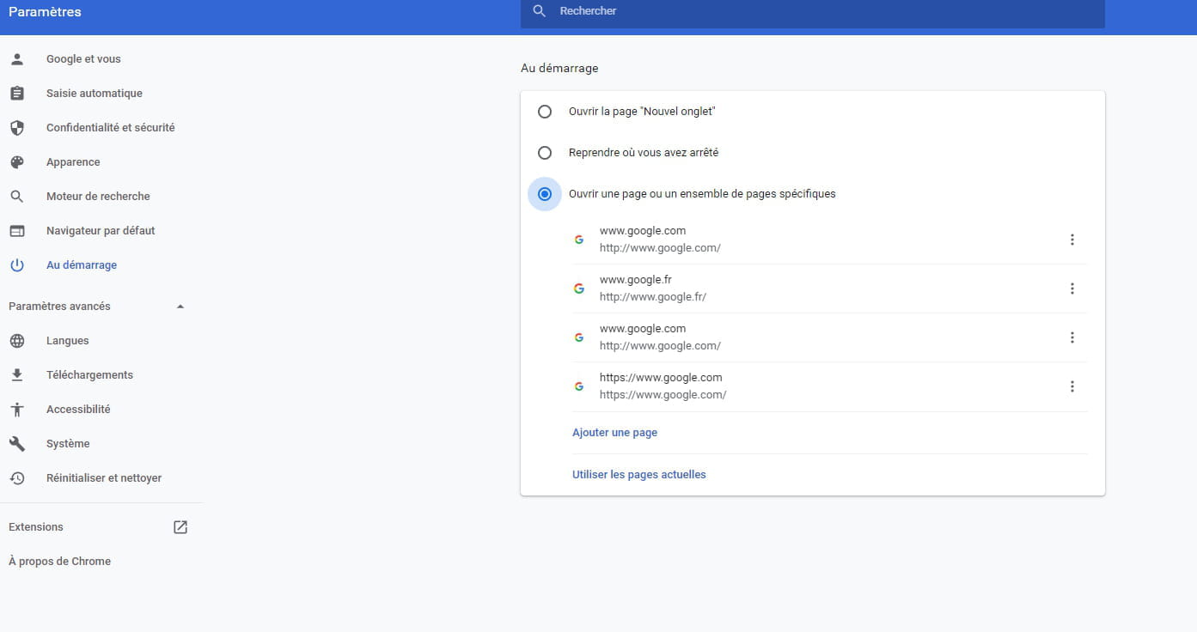The width and height of the screenshot is (1197, 632).
Task: Click the accessibility figure icon
Action: click(16, 410)
